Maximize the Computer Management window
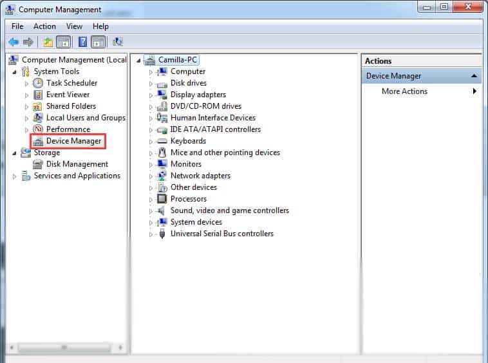Screen dimensions: 488x363 pyautogui.click(x=444, y=6)
